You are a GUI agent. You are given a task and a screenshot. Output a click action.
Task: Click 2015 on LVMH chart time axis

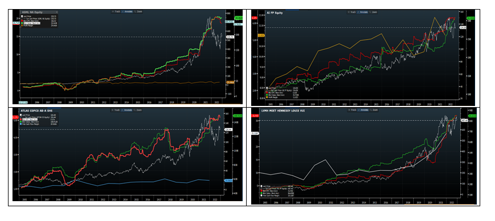[375, 203]
